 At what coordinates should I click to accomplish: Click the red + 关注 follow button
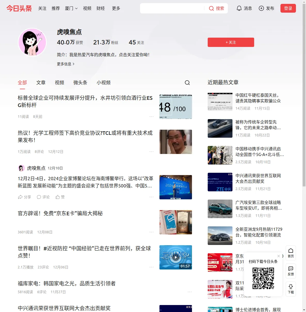click(231, 42)
